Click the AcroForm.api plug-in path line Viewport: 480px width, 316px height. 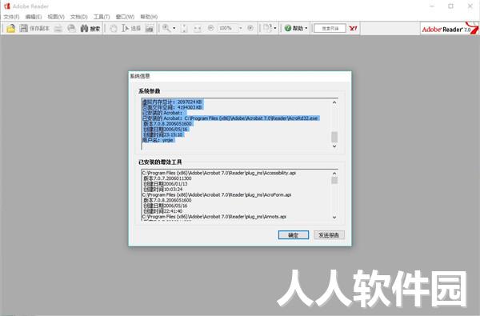point(217,194)
